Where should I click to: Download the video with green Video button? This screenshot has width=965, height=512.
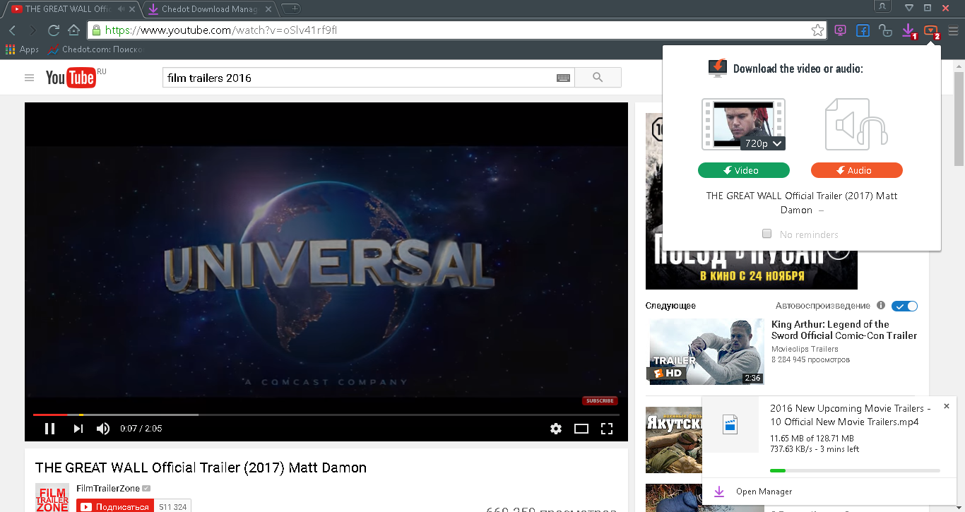click(743, 170)
